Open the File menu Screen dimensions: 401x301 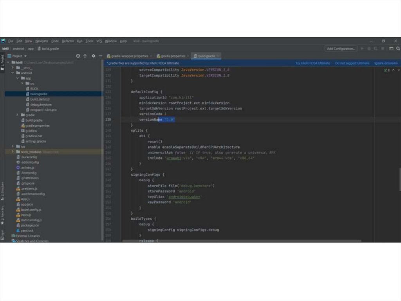(x=11, y=41)
